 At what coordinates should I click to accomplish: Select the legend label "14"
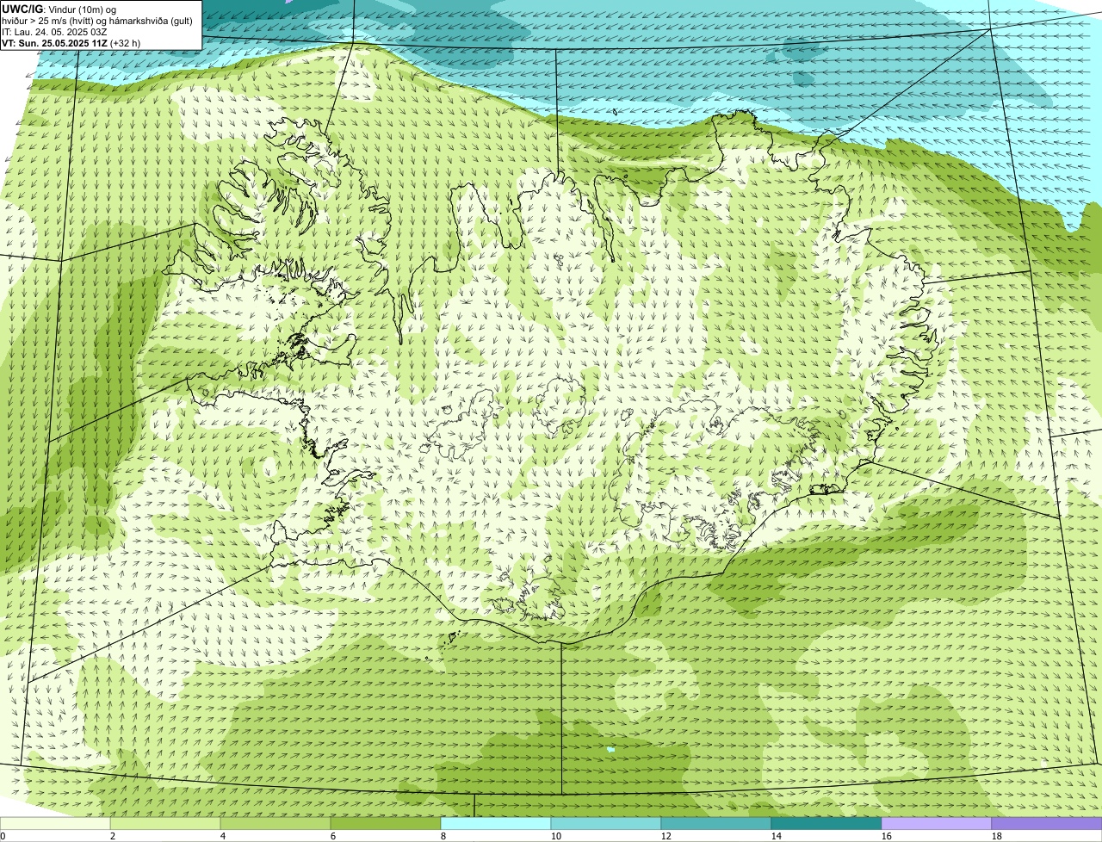click(x=777, y=836)
